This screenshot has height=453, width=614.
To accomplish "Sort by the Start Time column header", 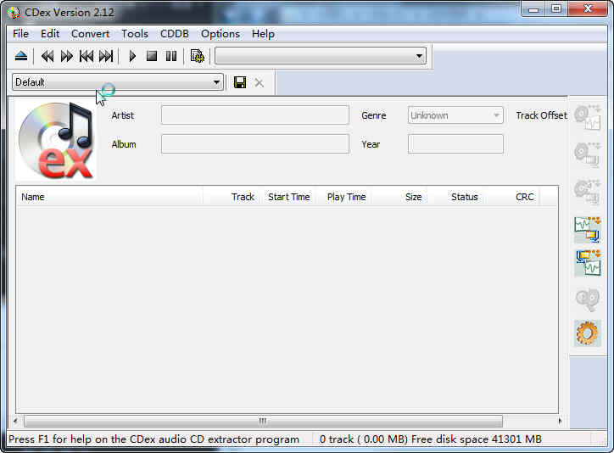I will point(289,197).
